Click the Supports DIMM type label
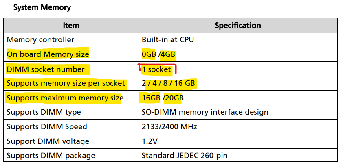Viewport: 343px width, 165px height. (44, 112)
